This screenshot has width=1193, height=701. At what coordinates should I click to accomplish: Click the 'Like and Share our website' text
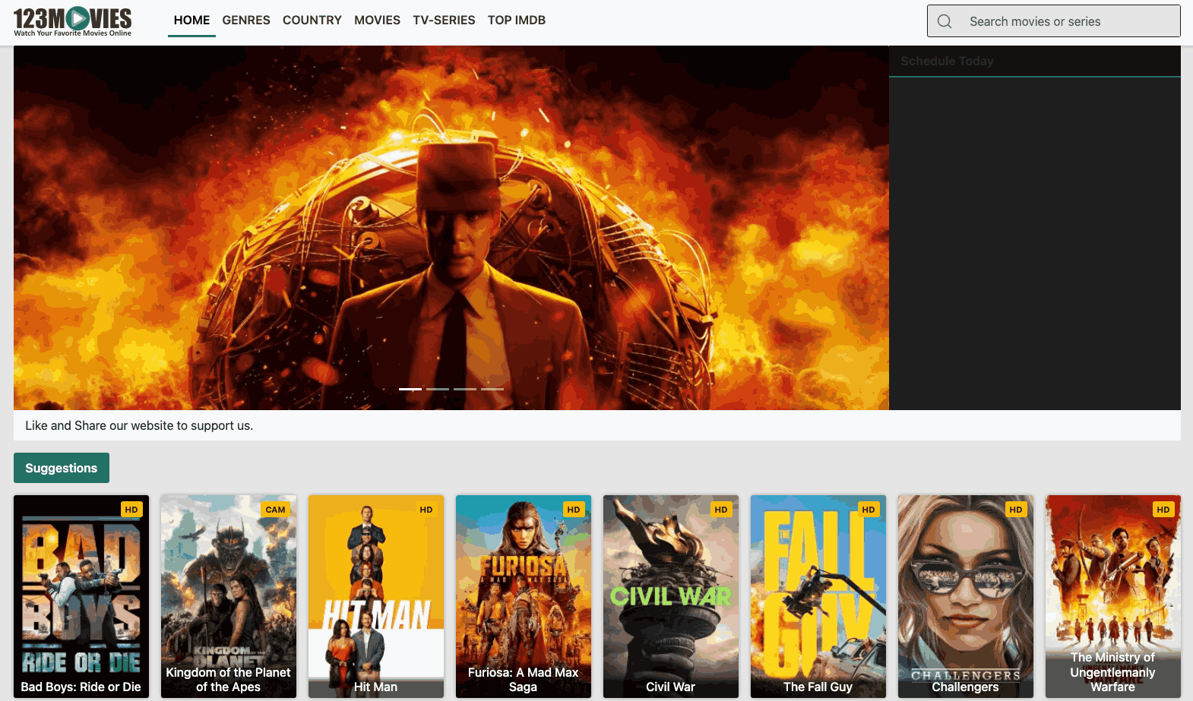coord(139,425)
